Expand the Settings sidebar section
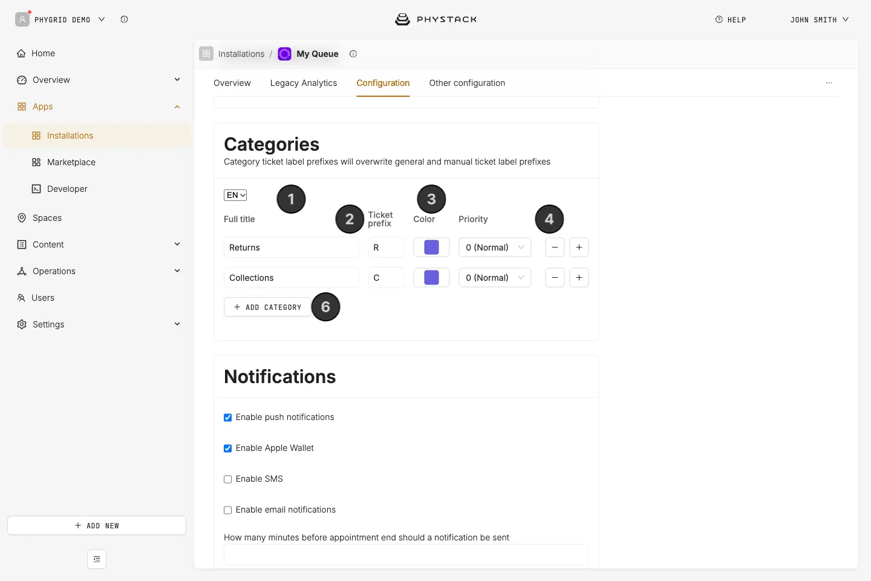 [x=177, y=324]
